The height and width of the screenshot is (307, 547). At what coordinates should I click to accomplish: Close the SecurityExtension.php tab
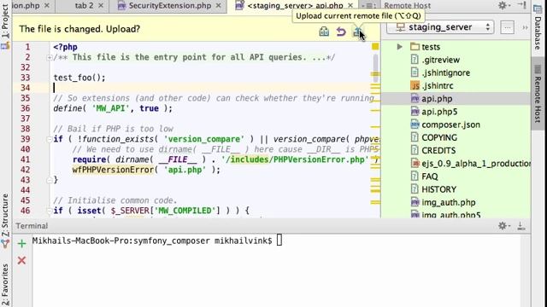tap(219, 6)
